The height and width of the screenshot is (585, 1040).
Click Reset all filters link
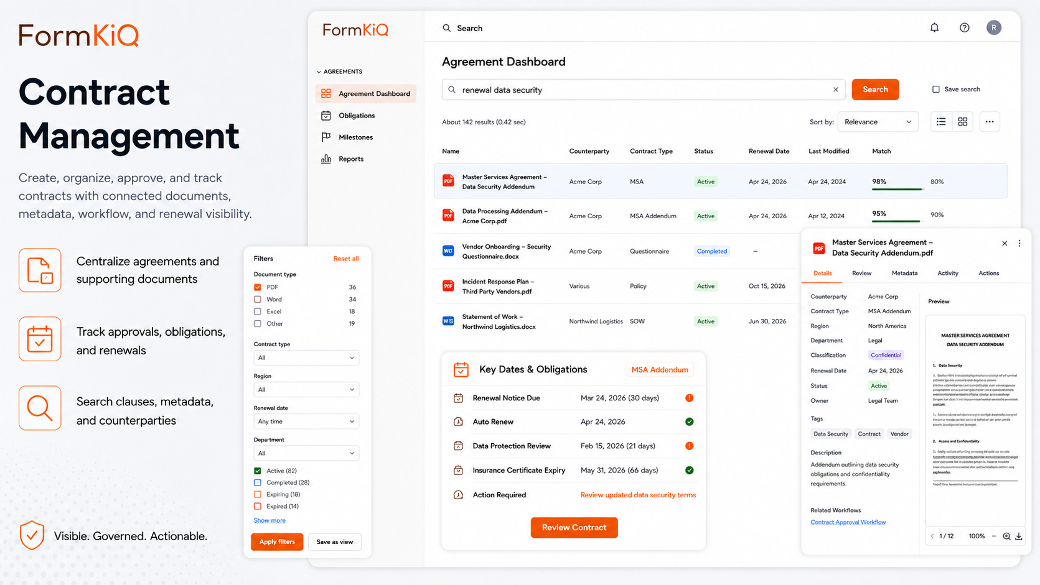click(346, 259)
